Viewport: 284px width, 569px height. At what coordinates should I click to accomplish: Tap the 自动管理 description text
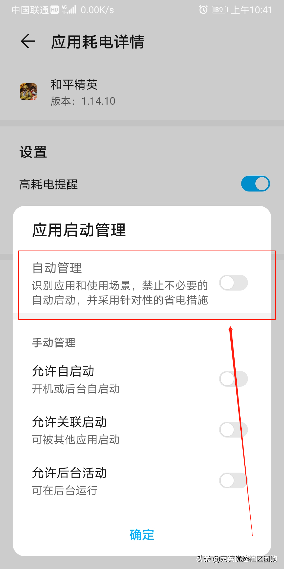120,293
